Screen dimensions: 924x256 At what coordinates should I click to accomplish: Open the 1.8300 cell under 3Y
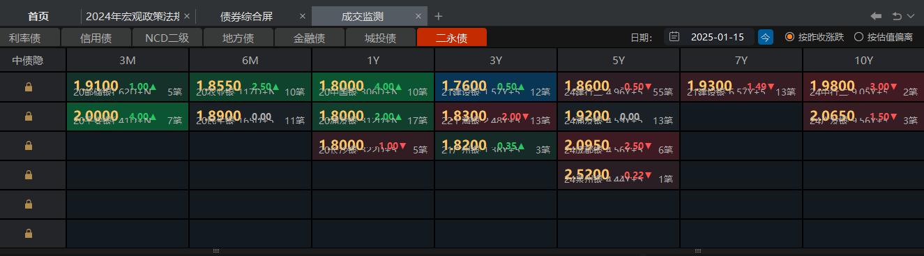point(496,116)
